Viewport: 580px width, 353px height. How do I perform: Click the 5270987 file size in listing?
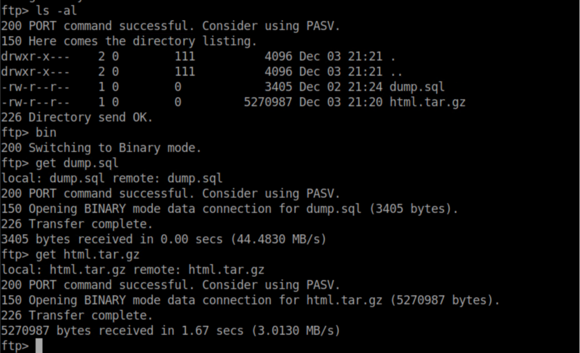pyautogui.click(x=268, y=102)
